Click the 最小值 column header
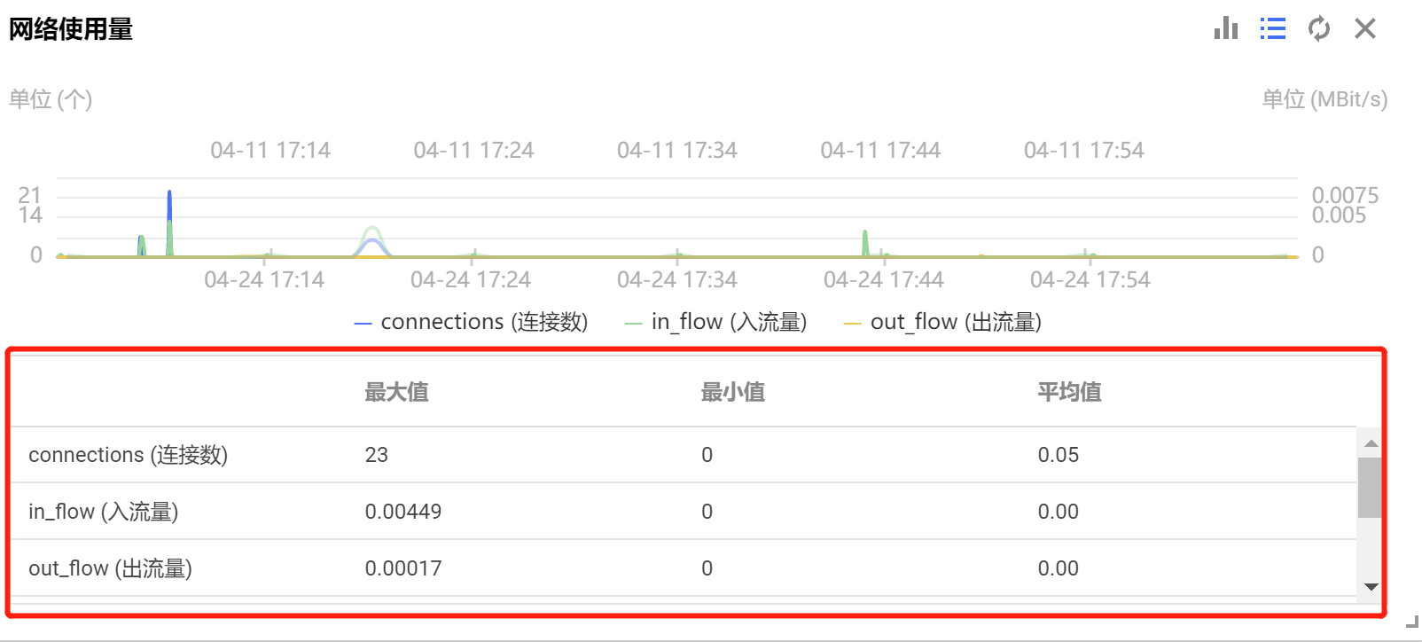 (733, 392)
